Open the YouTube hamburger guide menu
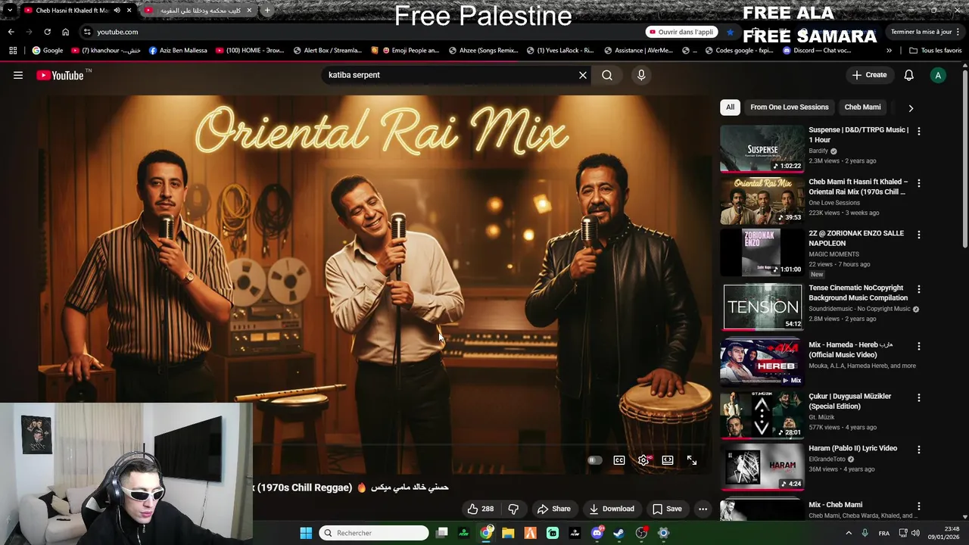The width and height of the screenshot is (969, 545). (x=18, y=75)
